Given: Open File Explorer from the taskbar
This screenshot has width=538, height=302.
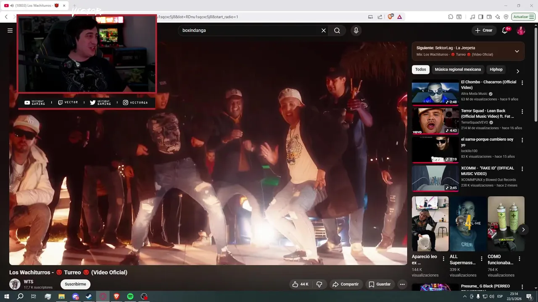Looking at the screenshot, I should tap(61, 297).
